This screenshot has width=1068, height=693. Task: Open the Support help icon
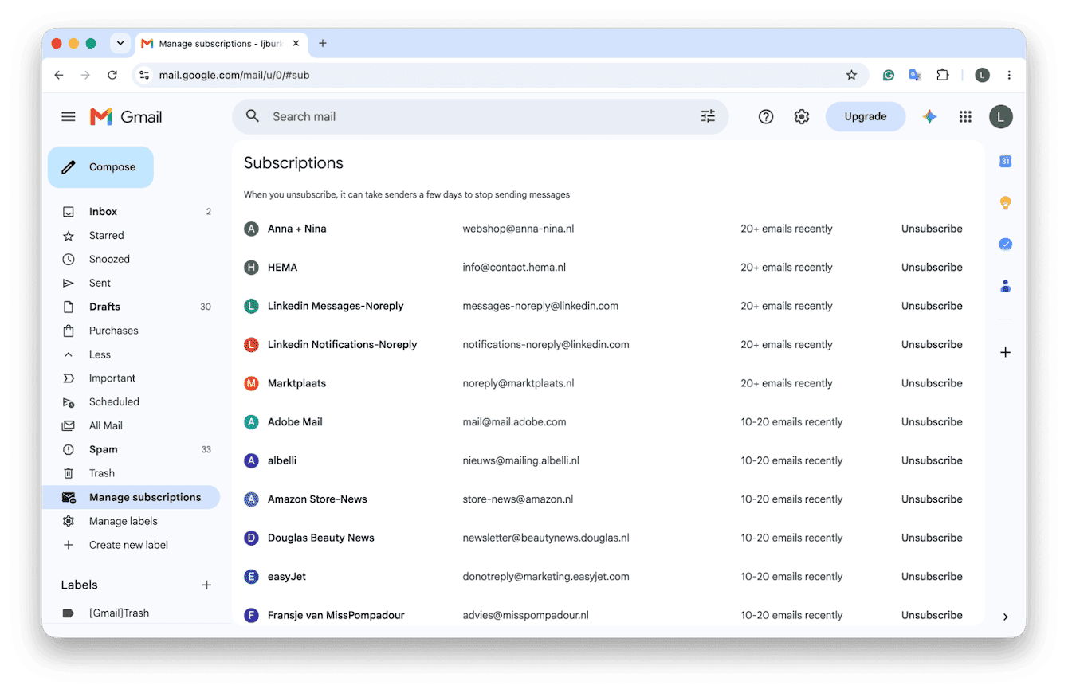pos(766,117)
